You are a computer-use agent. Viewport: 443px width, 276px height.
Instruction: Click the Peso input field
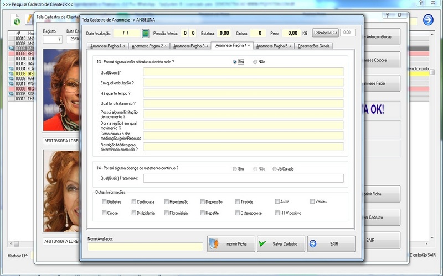tap(291, 33)
